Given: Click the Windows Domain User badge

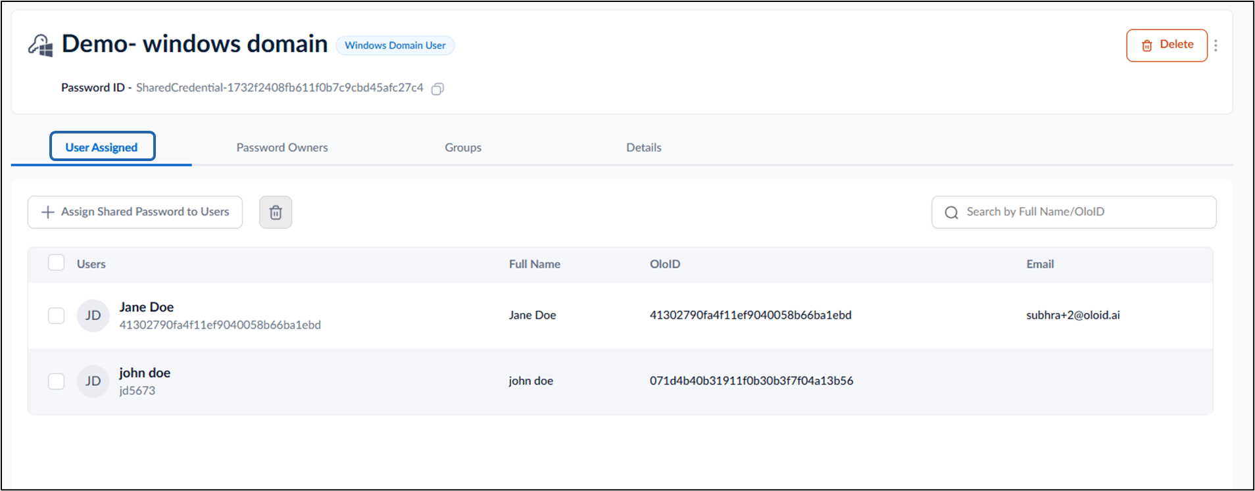Looking at the screenshot, I should pyautogui.click(x=395, y=45).
